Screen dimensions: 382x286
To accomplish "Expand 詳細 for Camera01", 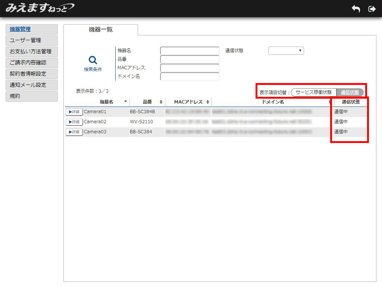I will [74, 111].
